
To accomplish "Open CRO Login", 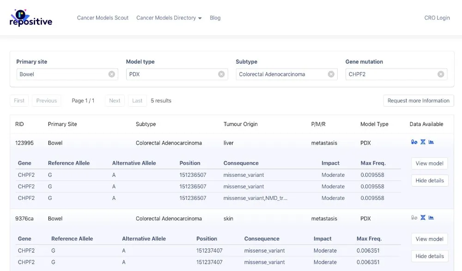I will (x=437, y=18).
